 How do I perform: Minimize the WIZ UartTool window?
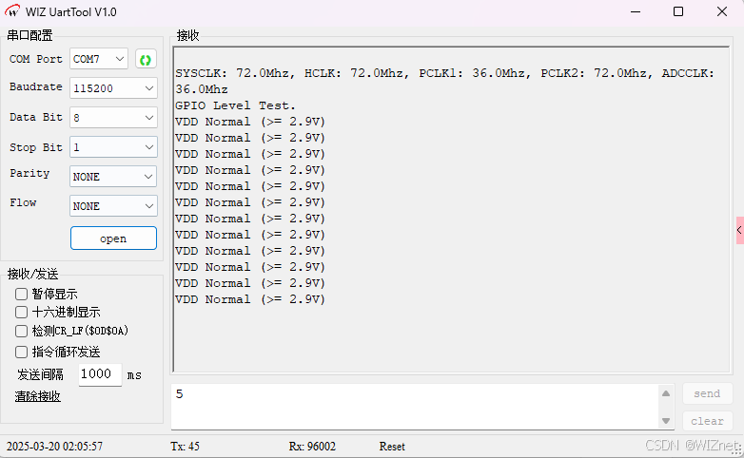click(636, 11)
